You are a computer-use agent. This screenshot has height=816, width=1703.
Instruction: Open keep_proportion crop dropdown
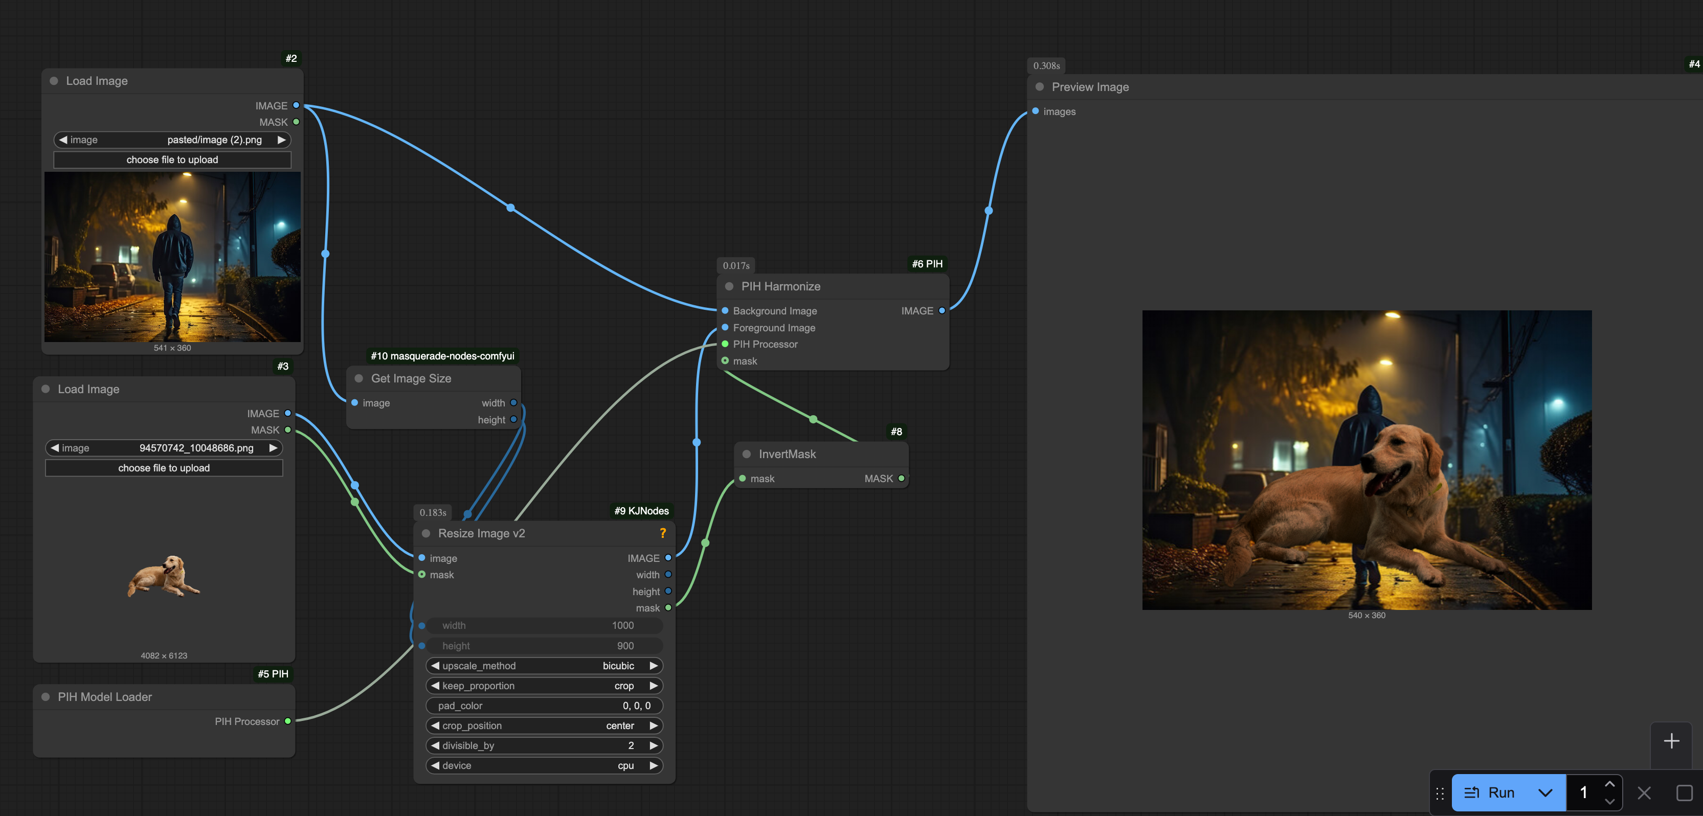(544, 685)
